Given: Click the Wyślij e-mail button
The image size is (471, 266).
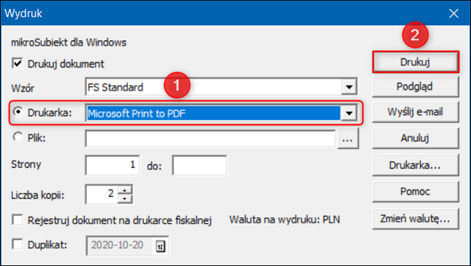Looking at the screenshot, I should (x=415, y=112).
